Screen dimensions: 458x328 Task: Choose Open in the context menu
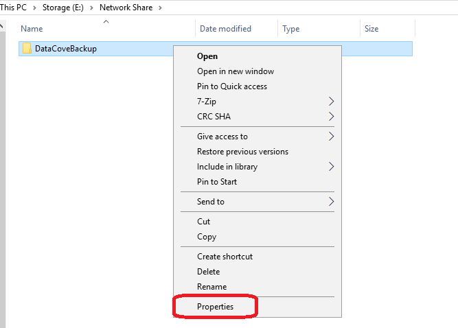point(207,56)
